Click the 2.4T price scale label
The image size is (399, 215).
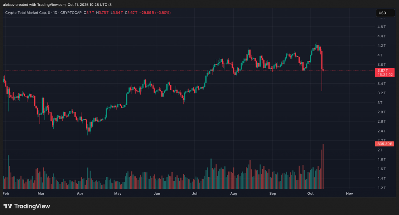tap(381, 131)
